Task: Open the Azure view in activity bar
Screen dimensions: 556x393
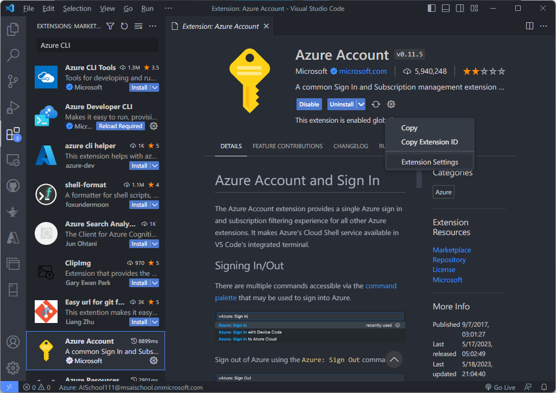Action: [13, 238]
